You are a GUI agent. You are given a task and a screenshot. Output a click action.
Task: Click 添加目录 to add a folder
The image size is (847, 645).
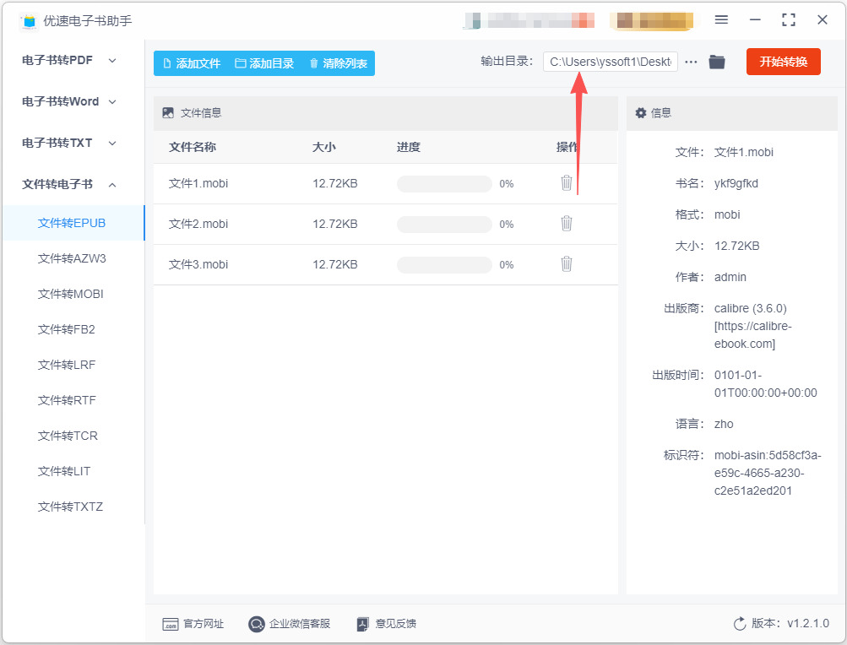[x=264, y=63]
